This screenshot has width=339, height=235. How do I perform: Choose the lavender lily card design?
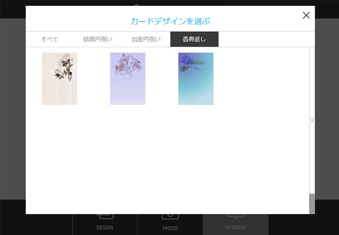click(x=128, y=79)
